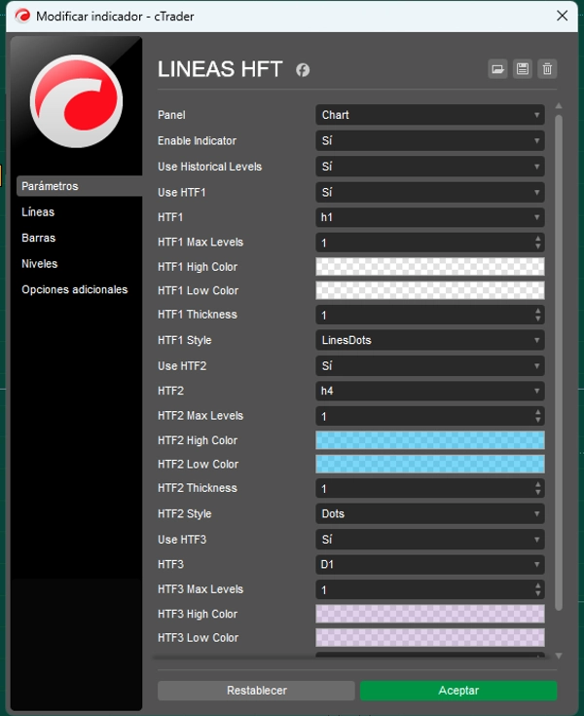
Task: Increase the HTF3 Max Levels with up arrow
Action: pos(538,585)
